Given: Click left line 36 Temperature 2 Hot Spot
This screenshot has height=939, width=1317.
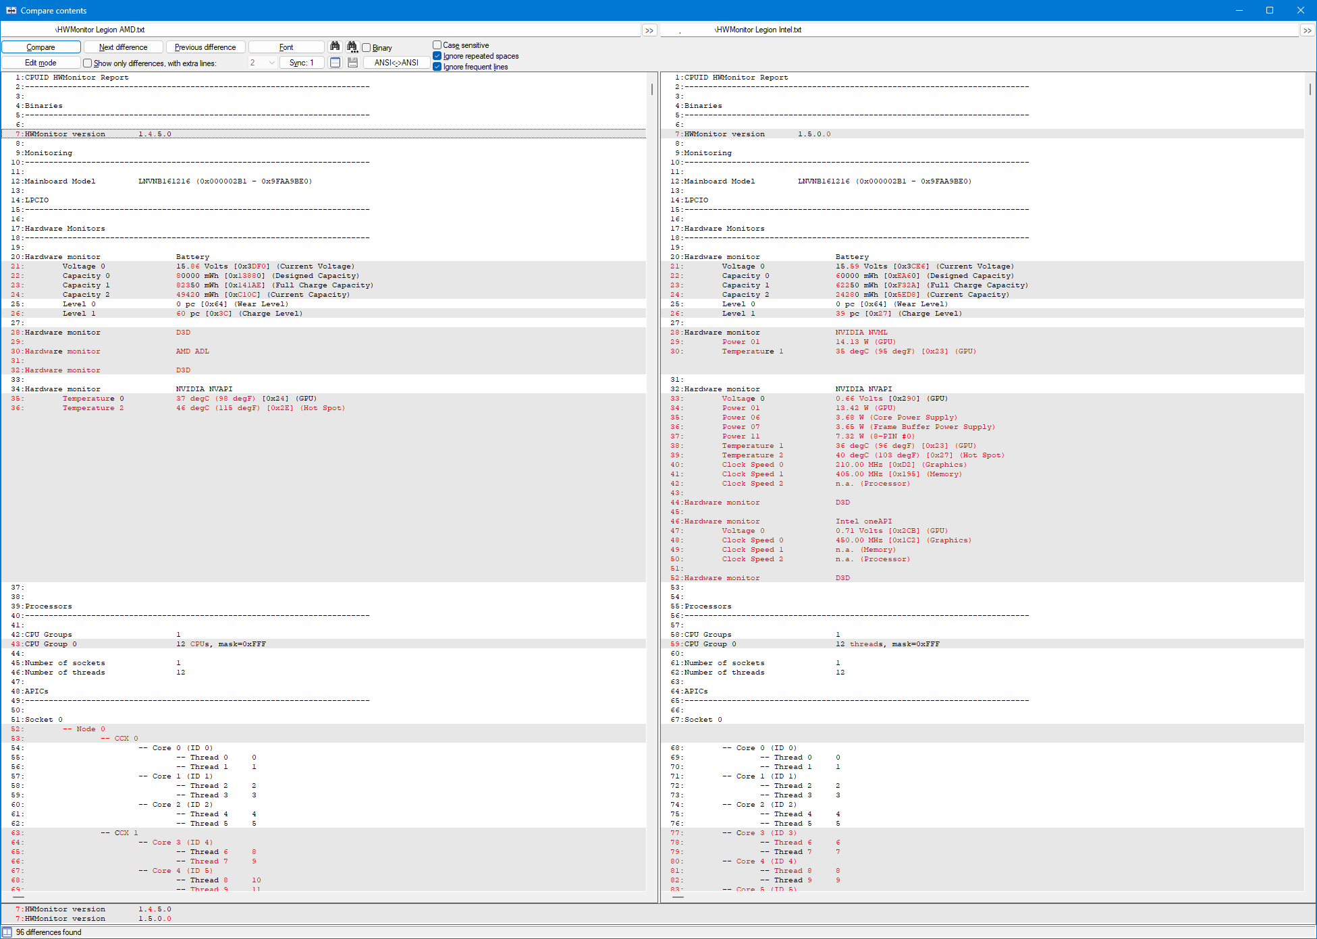Looking at the screenshot, I should point(324,407).
